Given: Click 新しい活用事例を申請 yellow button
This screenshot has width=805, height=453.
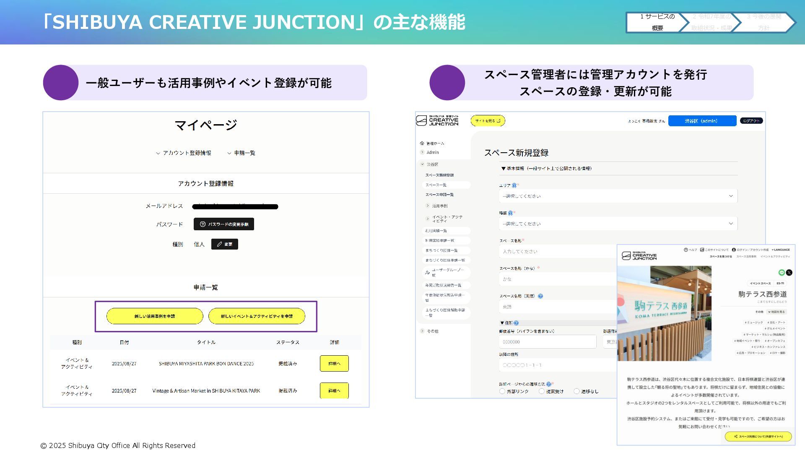Looking at the screenshot, I should pyautogui.click(x=155, y=316).
